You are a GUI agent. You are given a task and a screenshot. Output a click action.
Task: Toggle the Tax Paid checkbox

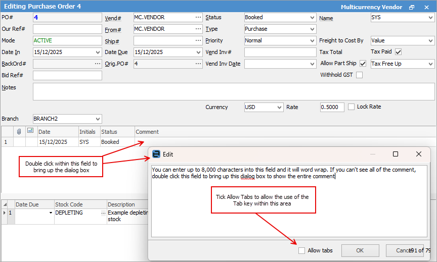(398, 52)
